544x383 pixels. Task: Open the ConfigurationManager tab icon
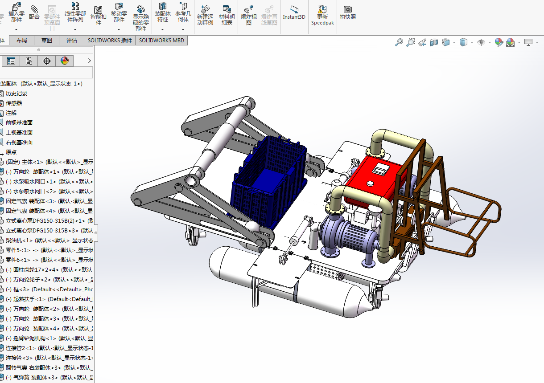[29, 61]
